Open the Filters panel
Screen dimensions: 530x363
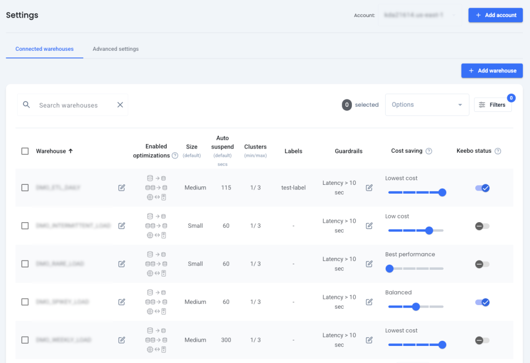click(493, 104)
